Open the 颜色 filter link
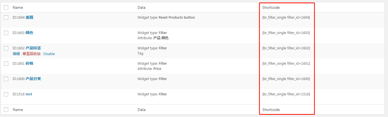This screenshot has height=117, width=388. click(x=29, y=33)
